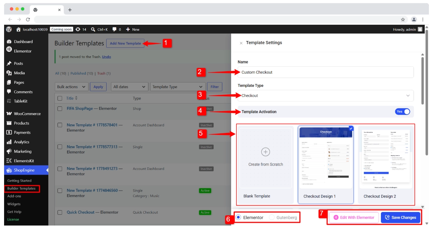The image size is (433, 230).
Task: Open Products in the sidebar
Action: pyautogui.click(x=21, y=123)
